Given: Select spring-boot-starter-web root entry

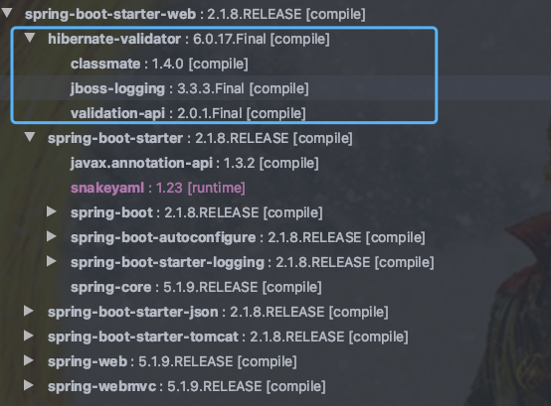Looking at the screenshot, I should [x=195, y=14].
